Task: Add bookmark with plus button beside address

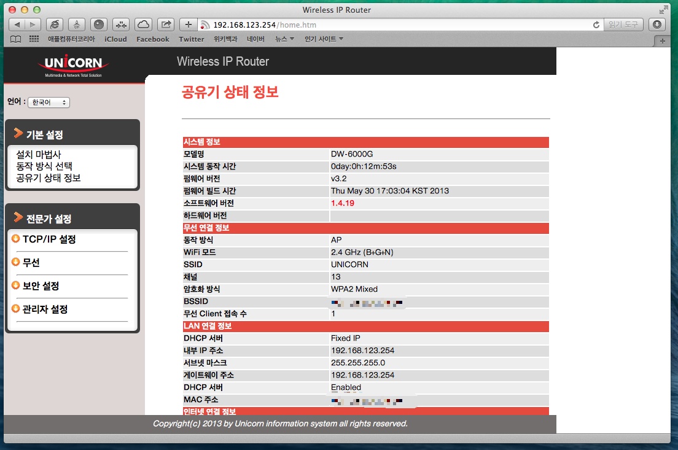Action: pyautogui.click(x=188, y=25)
